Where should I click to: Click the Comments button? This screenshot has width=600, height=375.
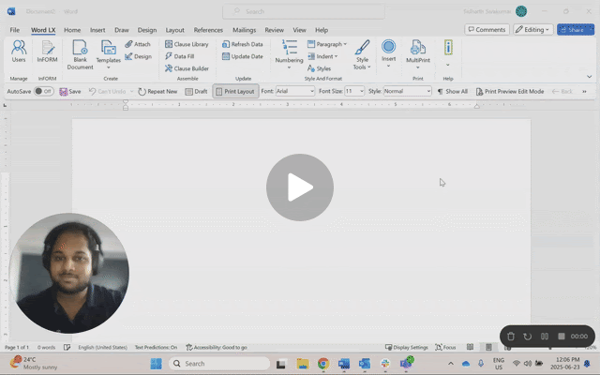487,30
